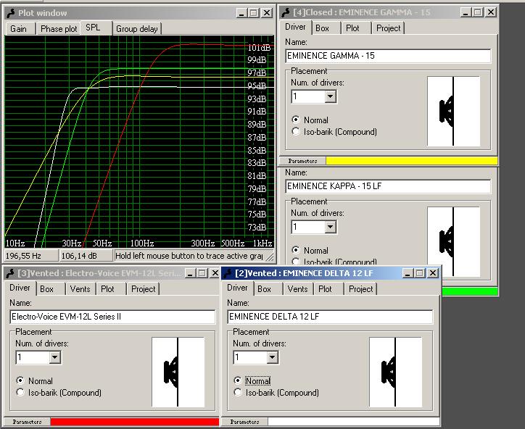Image resolution: width=525 pixels, height=429 pixels.
Task: Click Parameters button in EMINENCE DELTA window
Action: point(245,422)
